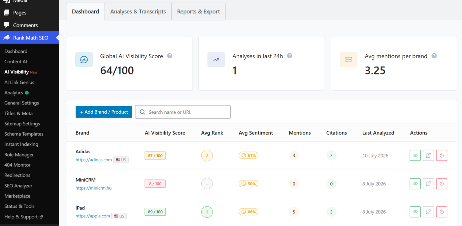Click the Adidas sentiment smiley 61% badge
The image size is (462, 226).
(248, 155)
